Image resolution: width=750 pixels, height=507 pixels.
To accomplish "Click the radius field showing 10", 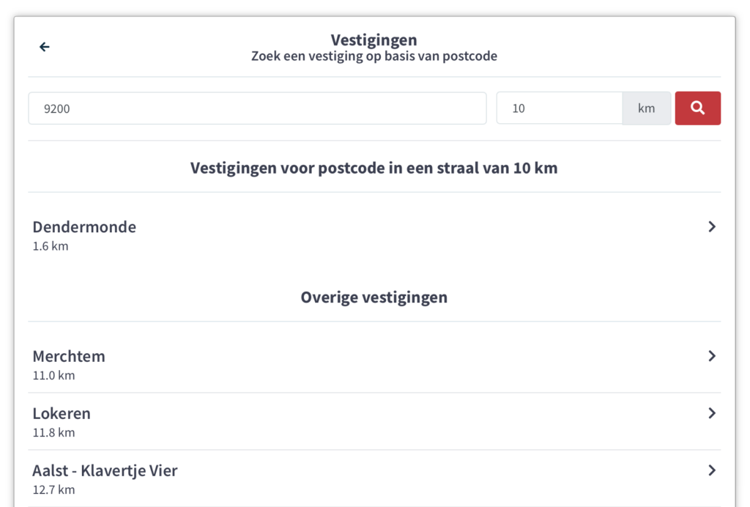I will (559, 108).
